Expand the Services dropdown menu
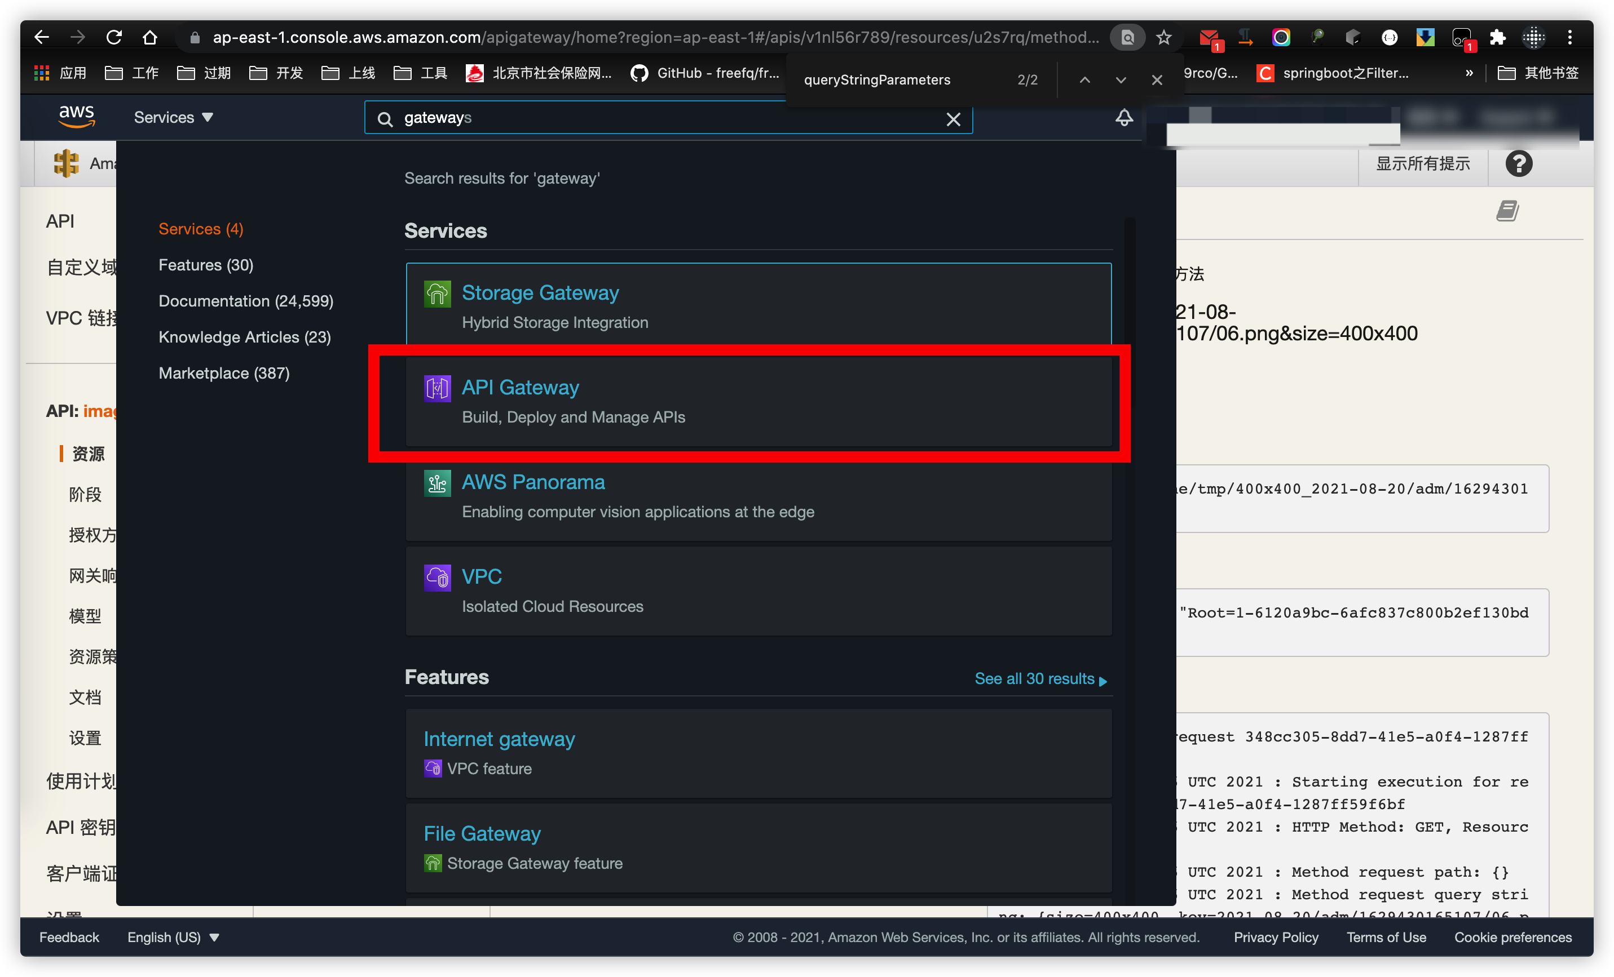This screenshot has width=1614, height=977. coord(174,118)
